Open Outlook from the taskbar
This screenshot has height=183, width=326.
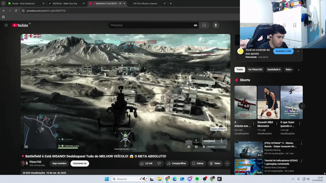click(x=182, y=179)
